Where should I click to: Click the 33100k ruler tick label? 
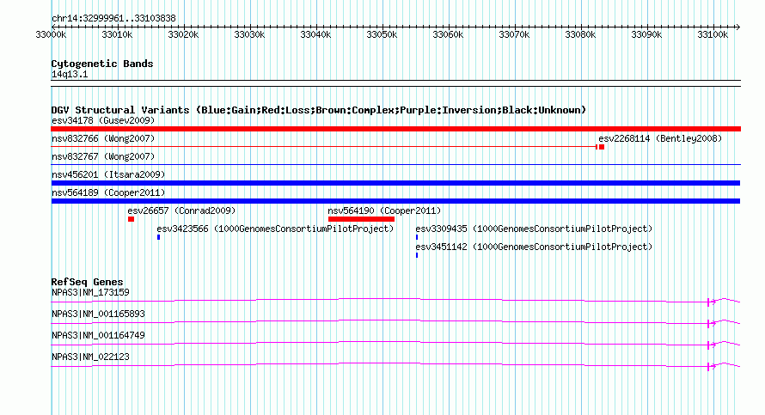coord(713,34)
